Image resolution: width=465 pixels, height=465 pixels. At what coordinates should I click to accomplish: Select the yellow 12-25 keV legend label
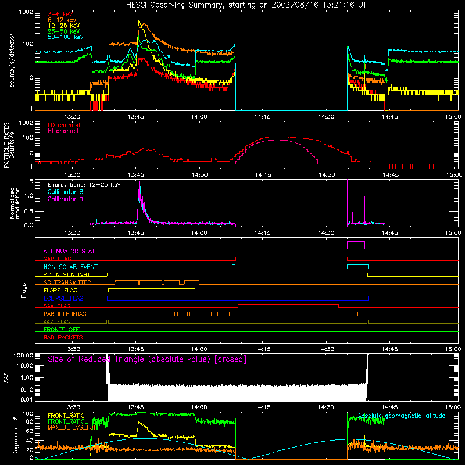pos(64,26)
